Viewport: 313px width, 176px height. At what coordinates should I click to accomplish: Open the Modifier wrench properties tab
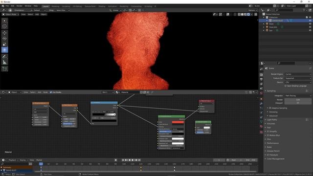click(261, 104)
